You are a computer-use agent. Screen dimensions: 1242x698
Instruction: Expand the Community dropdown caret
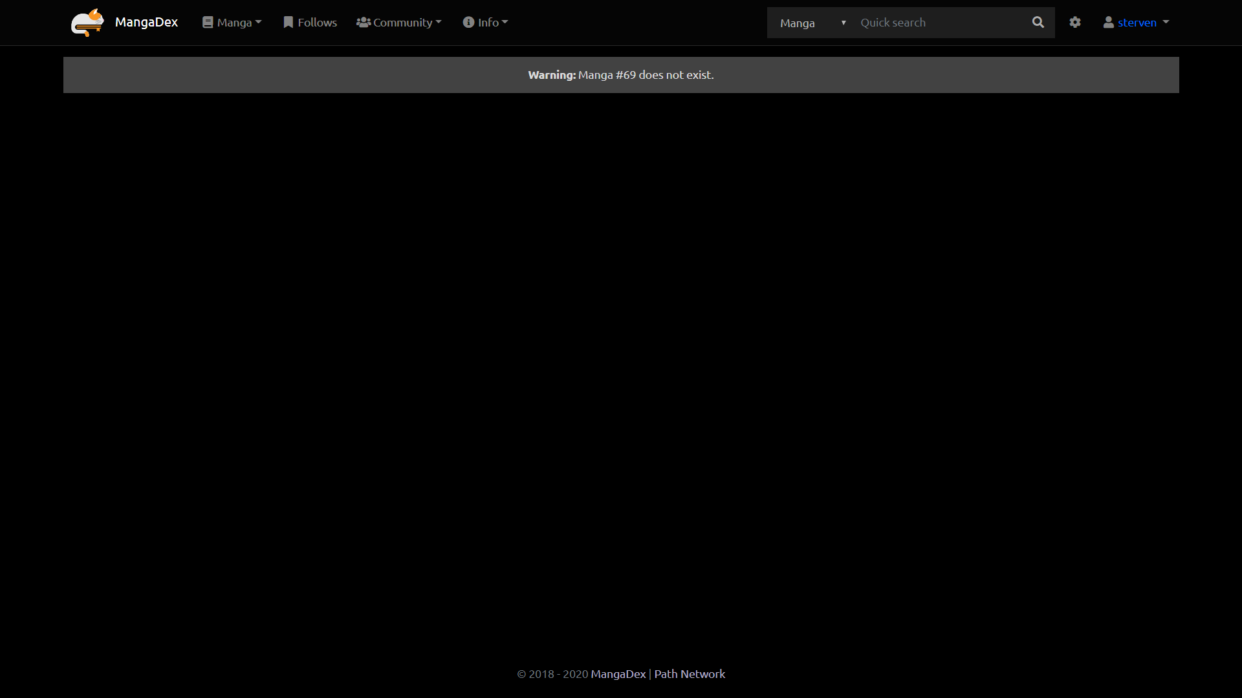[x=439, y=23]
